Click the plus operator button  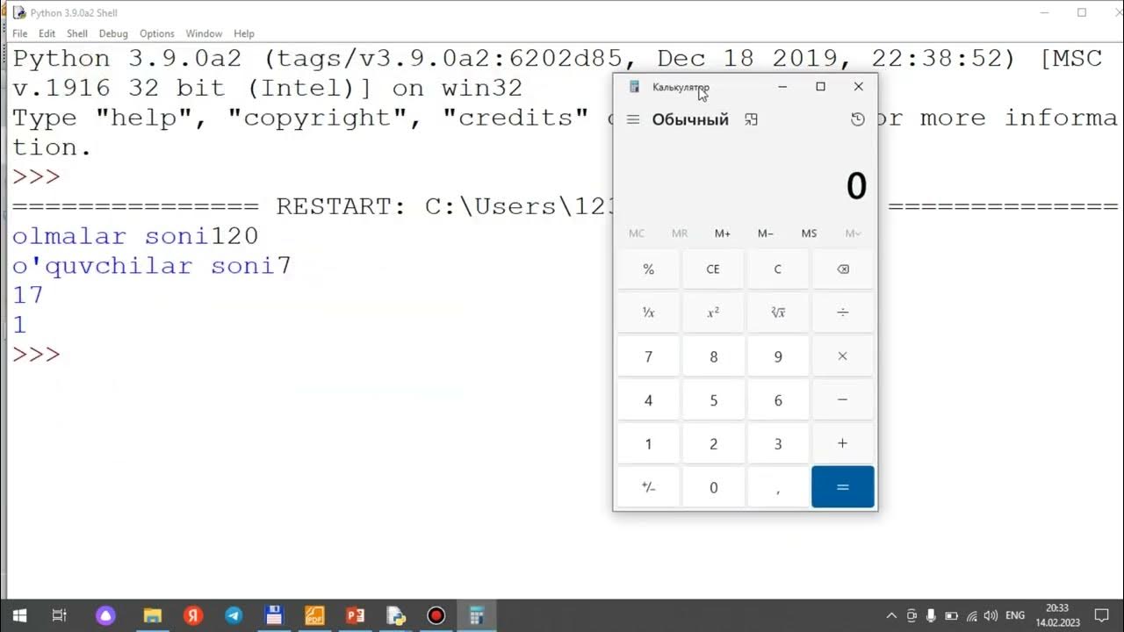click(843, 443)
